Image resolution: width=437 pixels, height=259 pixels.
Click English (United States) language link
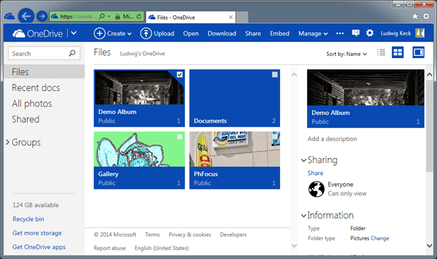coord(162,248)
